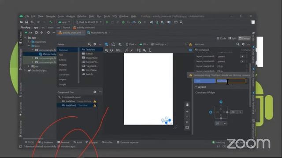Choose Button from the palette list

89,54
